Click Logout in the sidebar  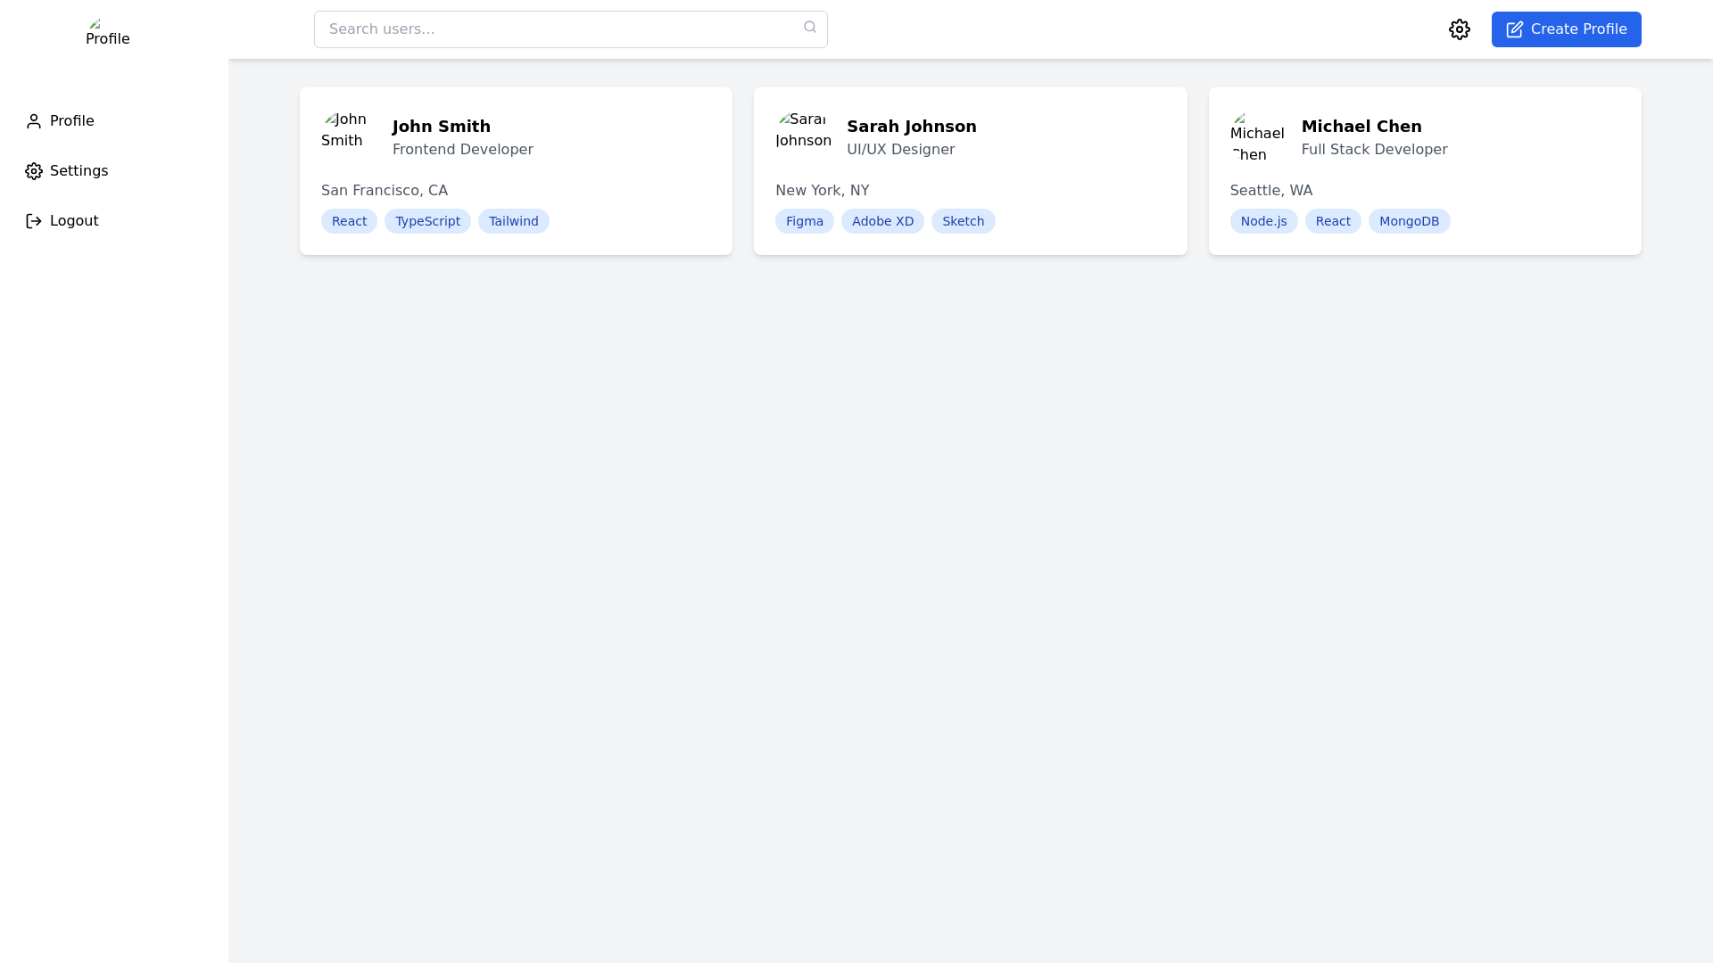coord(74,221)
